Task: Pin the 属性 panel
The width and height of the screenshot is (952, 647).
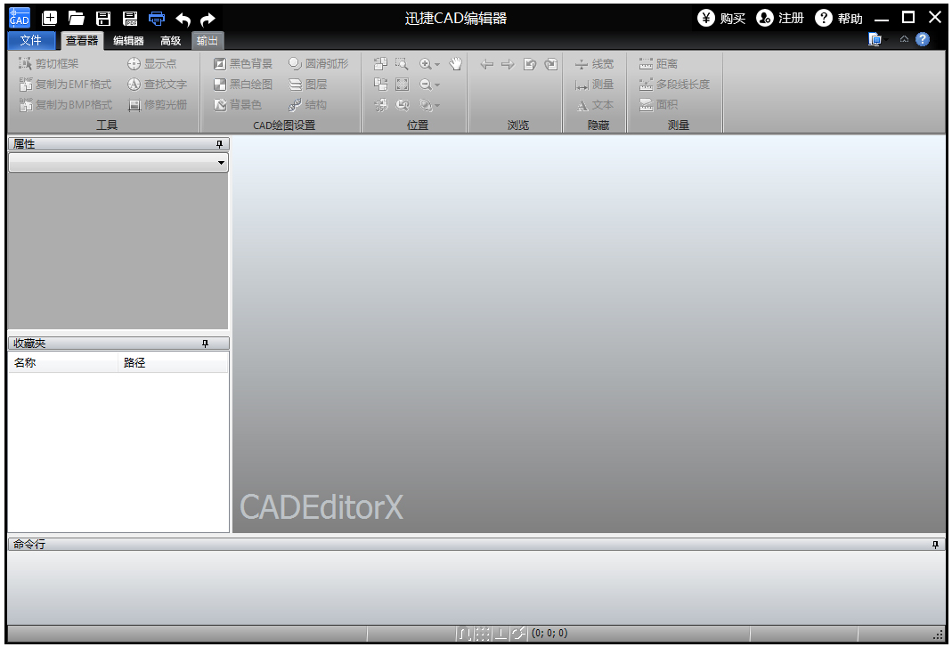Action: (220, 144)
